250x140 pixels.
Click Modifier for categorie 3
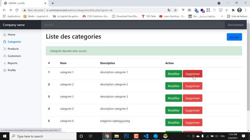173,98
